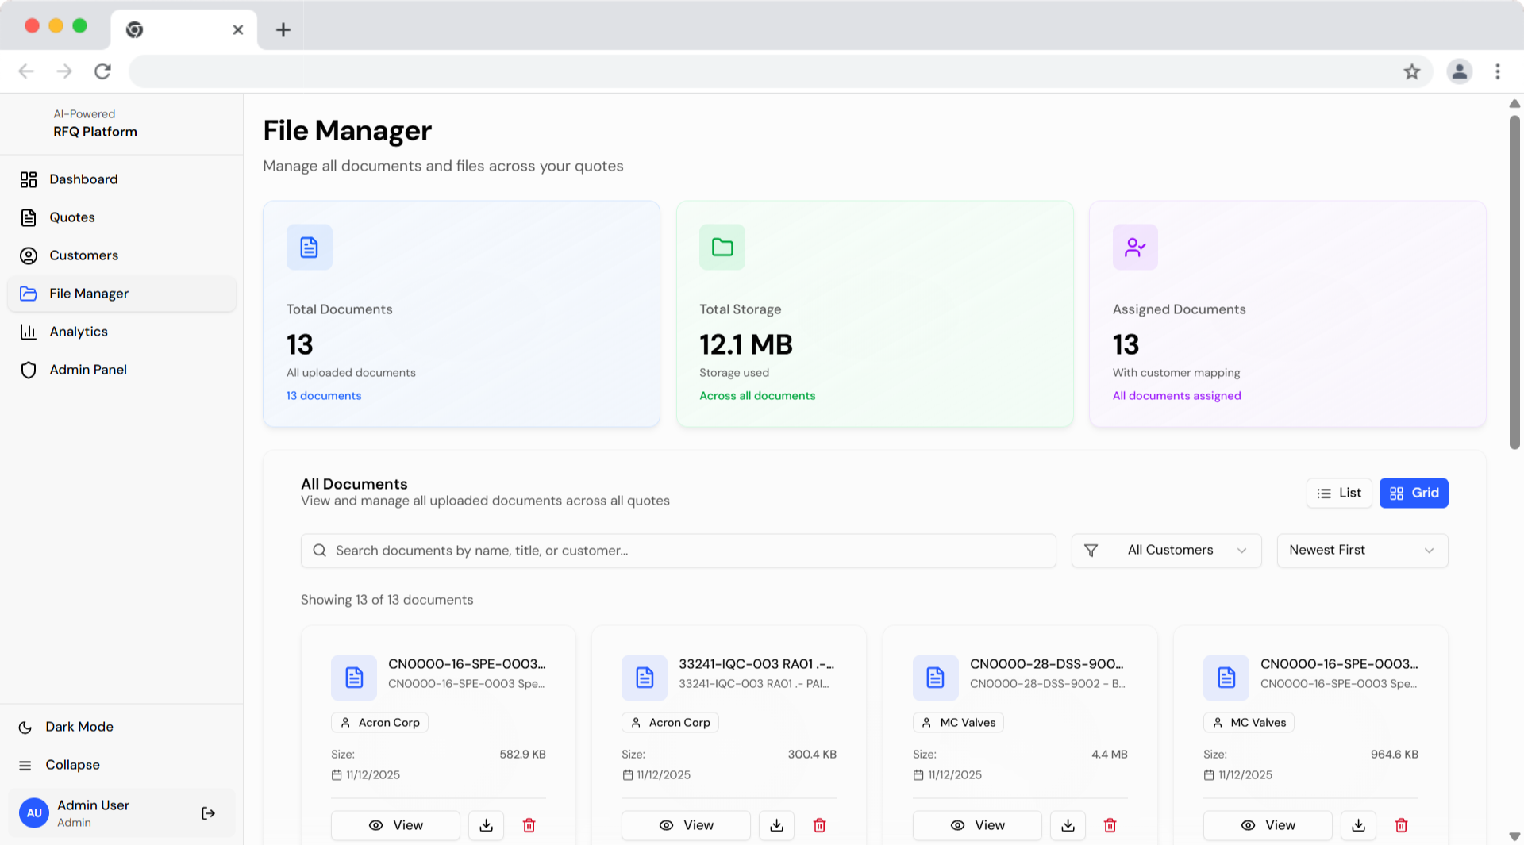Click the Total Storage folder icon

[722, 248]
